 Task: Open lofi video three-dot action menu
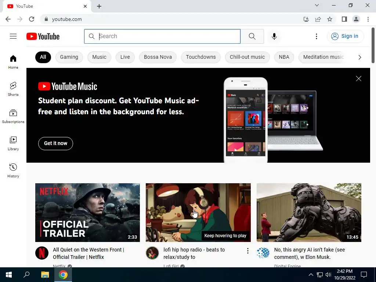tap(248, 251)
